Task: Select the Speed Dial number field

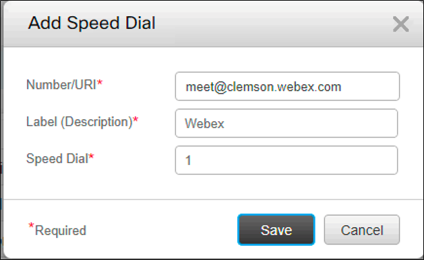Action: (x=286, y=160)
